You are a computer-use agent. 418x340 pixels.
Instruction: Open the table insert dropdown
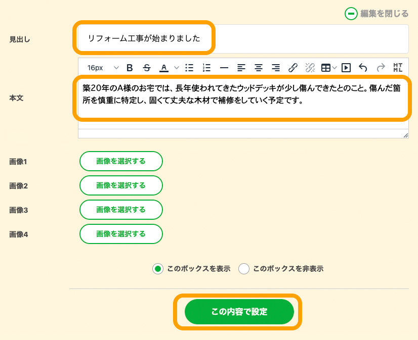pos(335,68)
